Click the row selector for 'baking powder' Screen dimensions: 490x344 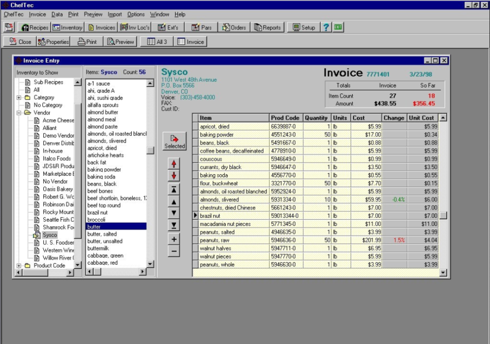tap(195, 134)
